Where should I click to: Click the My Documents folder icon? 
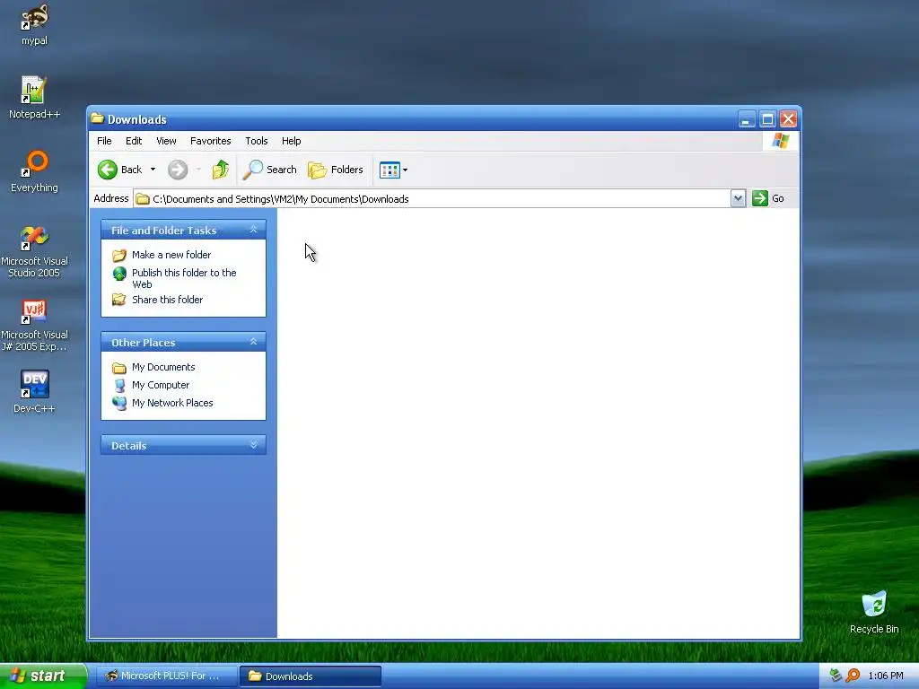click(x=119, y=368)
